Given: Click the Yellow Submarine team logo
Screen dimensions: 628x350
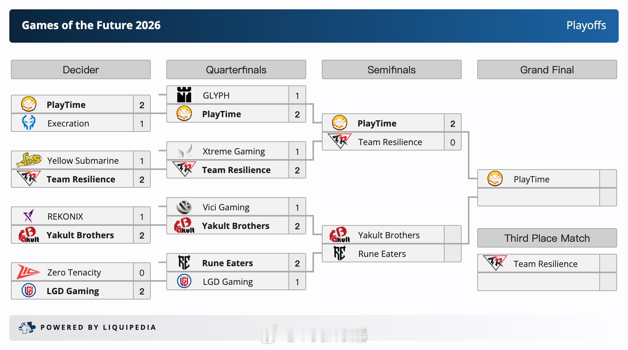Looking at the screenshot, I should pyautogui.click(x=29, y=160).
